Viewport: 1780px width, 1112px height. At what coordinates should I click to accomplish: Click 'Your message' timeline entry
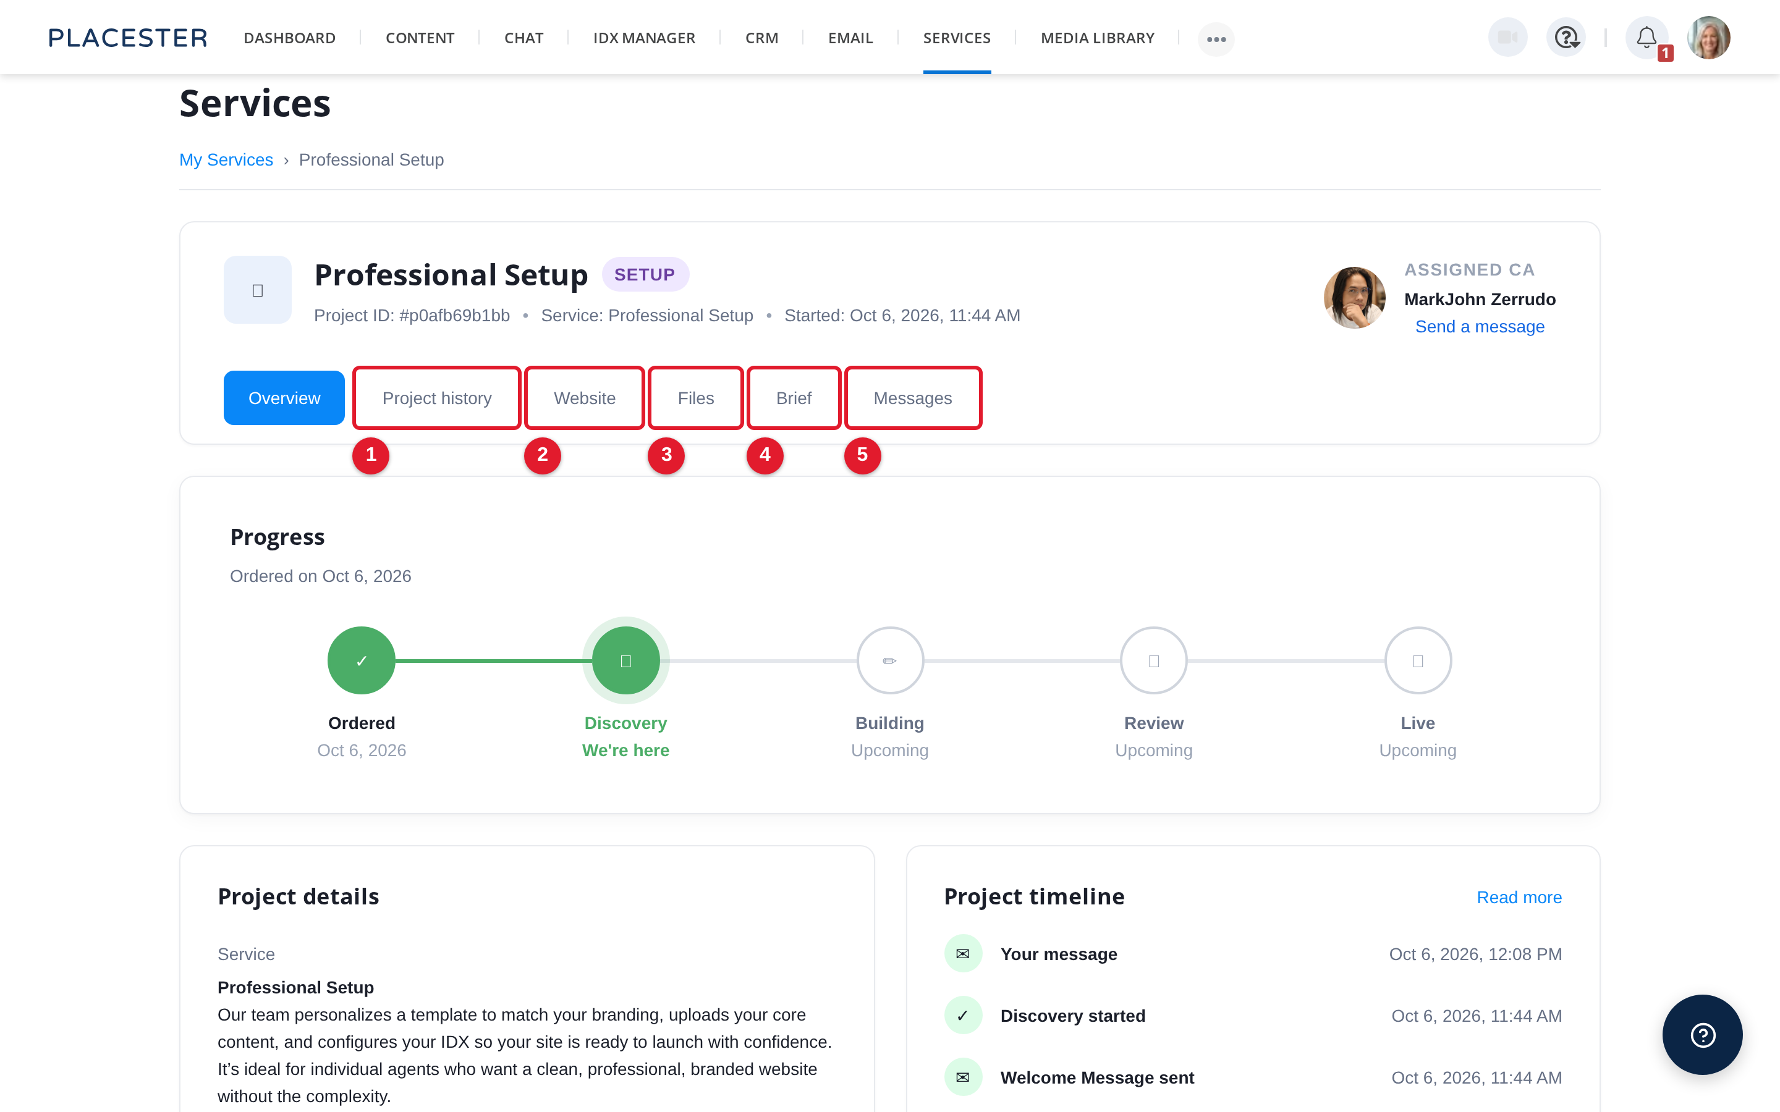click(x=1253, y=954)
